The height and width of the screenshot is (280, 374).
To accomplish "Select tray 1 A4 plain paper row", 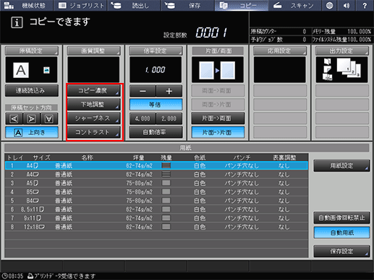I will [156, 165].
